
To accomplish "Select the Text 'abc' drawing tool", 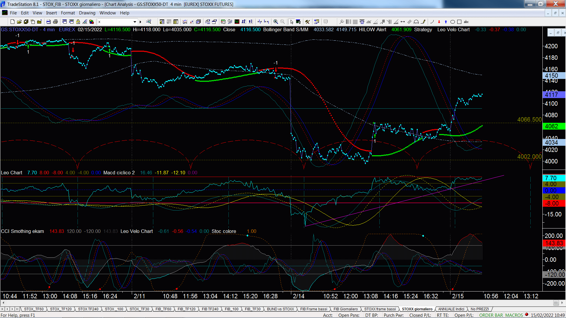I will (466, 22).
